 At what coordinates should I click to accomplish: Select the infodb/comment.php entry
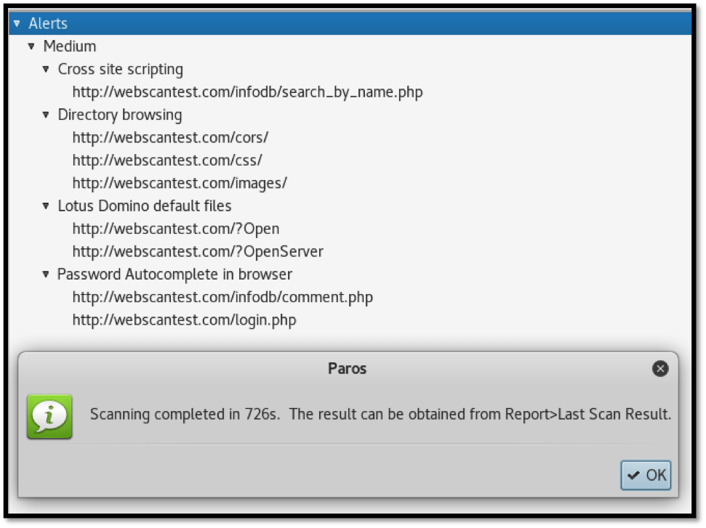point(222,297)
